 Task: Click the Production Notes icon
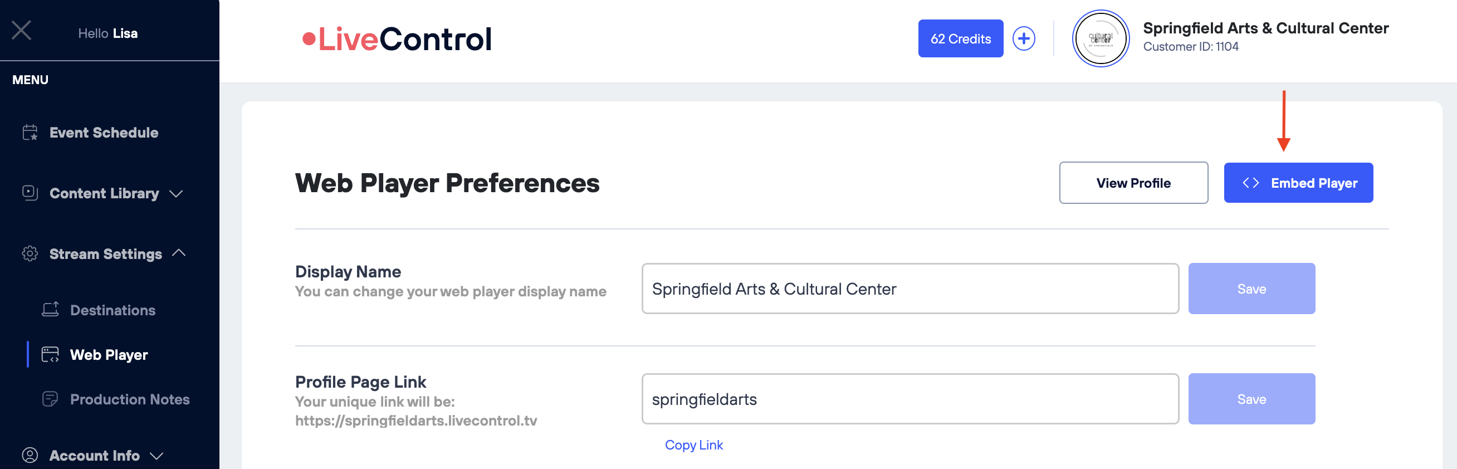click(50, 399)
